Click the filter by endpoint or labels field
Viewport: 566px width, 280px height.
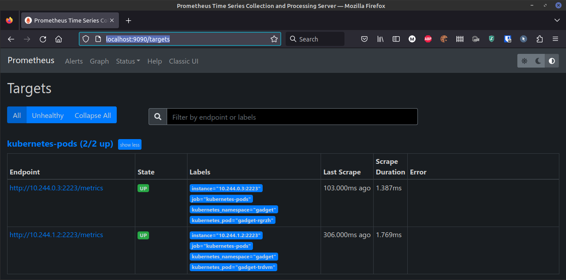coord(292,117)
